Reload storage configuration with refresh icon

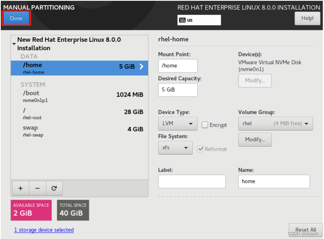(x=54, y=188)
